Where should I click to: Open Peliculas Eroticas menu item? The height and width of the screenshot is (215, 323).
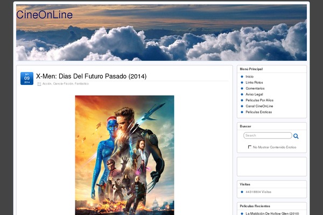[259, 112]
